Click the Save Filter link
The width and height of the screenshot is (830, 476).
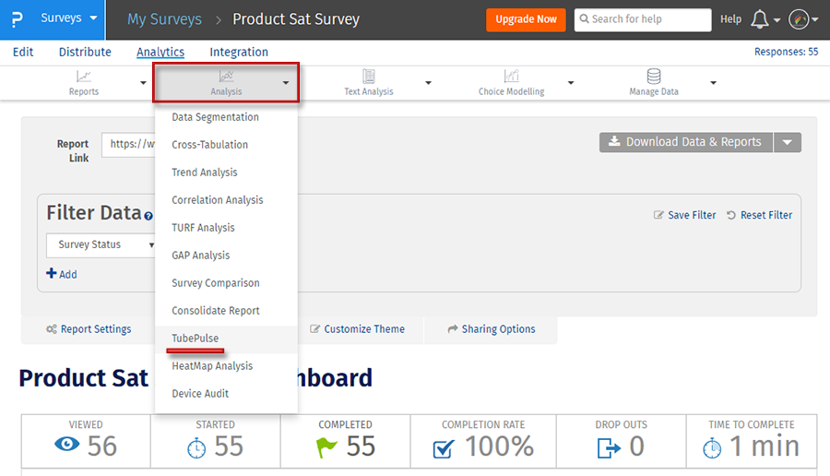[x=685, y=215]
